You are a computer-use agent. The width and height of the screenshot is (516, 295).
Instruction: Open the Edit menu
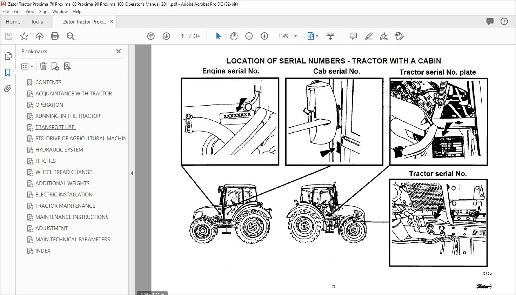(17, 12)
